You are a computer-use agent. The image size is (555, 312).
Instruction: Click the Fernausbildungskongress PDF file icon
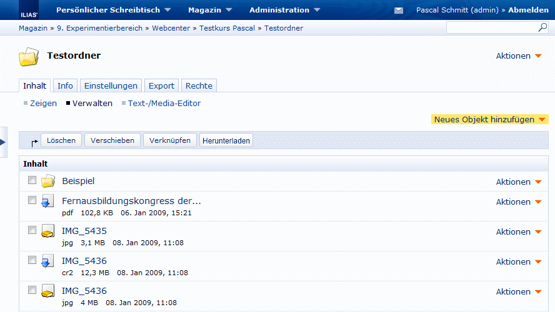tap(48, 202)
